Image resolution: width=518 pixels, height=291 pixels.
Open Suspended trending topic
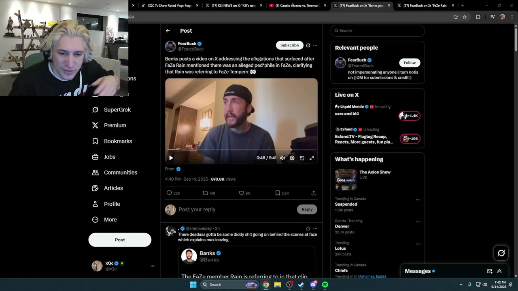coord(346,204)
